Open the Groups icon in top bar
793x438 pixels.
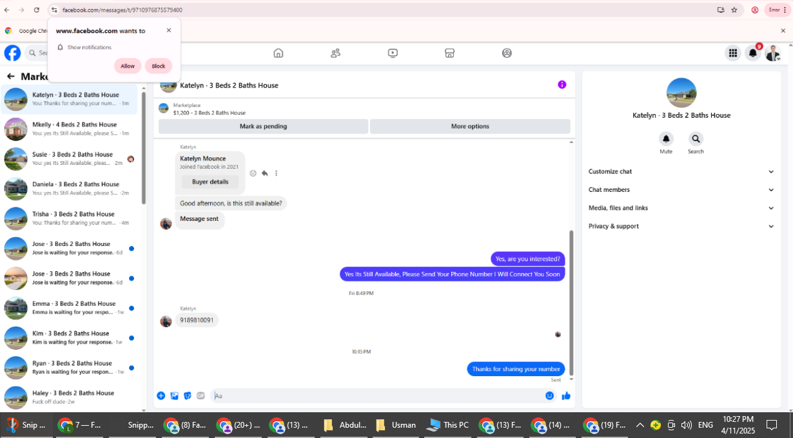click(x=507, y=53)
